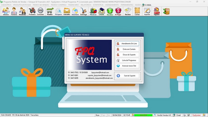
Task: Click the Entre em Contato button
Action: pos(127,49)
